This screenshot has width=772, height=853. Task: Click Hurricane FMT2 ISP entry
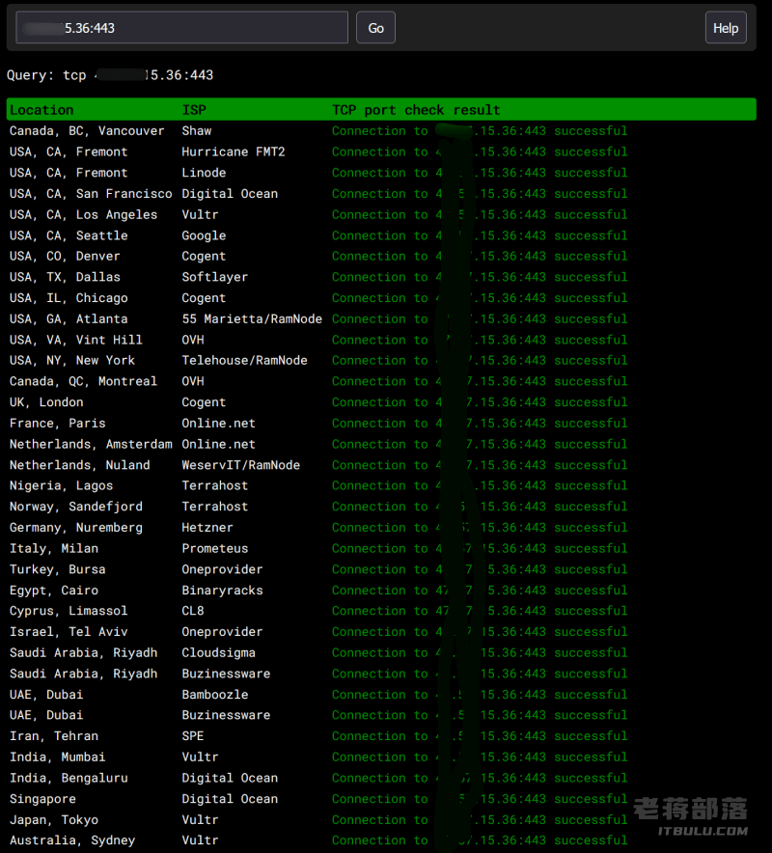(234, 151)
